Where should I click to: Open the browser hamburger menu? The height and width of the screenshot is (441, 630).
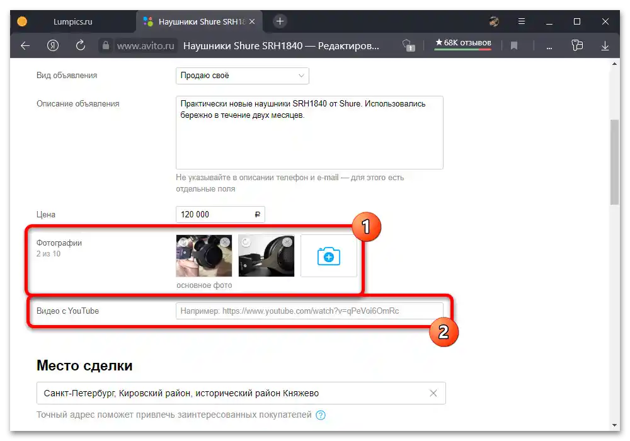point(521,21)
